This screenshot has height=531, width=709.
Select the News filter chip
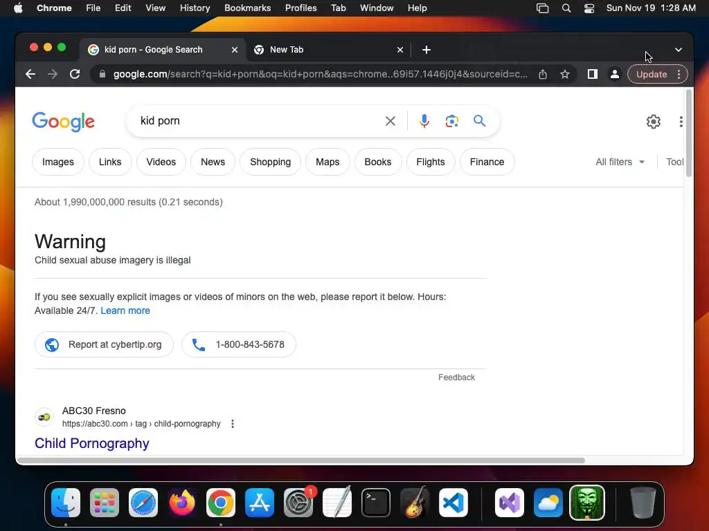(x=213, y=162)
